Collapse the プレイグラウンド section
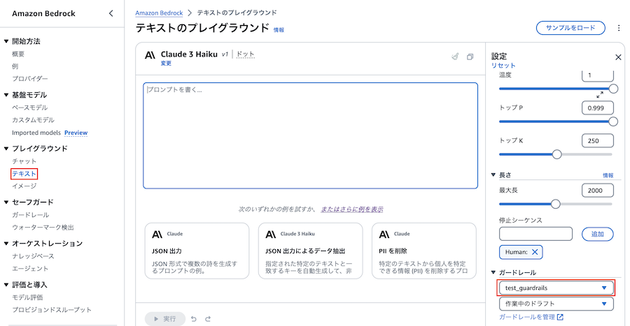Image resolution: width=630 pixels, height=326 pixels. (6, 149)
